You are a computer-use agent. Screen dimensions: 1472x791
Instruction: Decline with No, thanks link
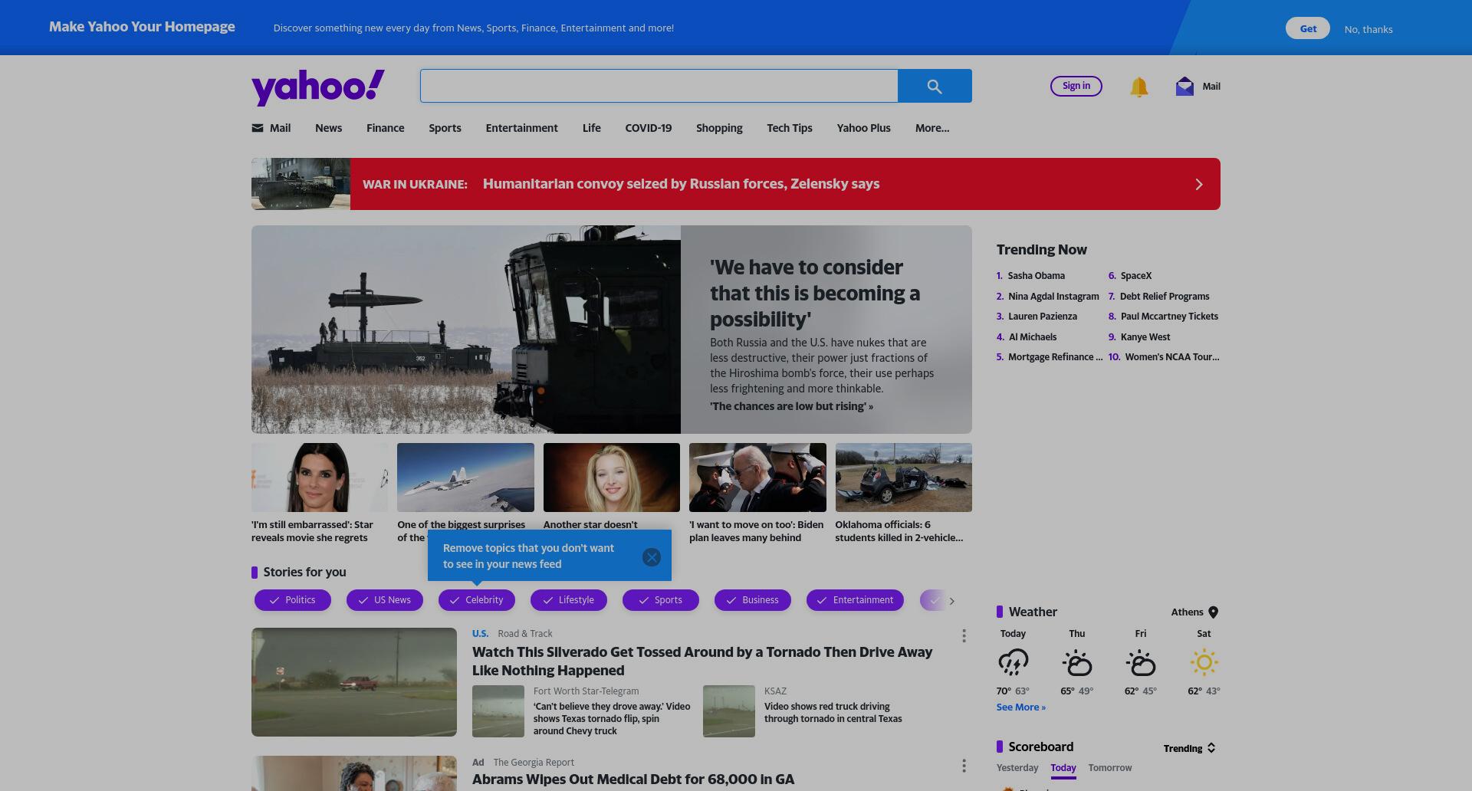pyautogui.click(x=1368, y=29)
